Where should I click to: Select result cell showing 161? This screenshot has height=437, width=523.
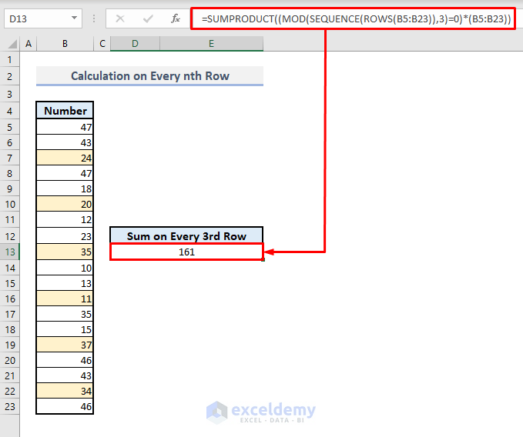coord(186,252)
